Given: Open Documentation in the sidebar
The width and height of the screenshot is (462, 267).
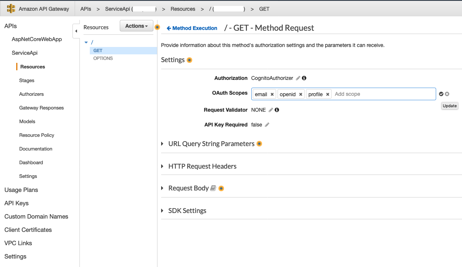Looking at the screenshot, I should click(x=36, y=149).
